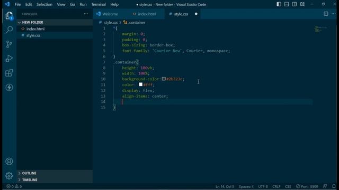Click the feedback icon in status bar
This screenshot has width=339, height=190.
325,186
